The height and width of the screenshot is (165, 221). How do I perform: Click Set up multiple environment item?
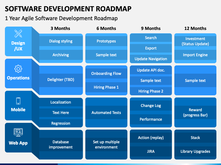[106, 145]
